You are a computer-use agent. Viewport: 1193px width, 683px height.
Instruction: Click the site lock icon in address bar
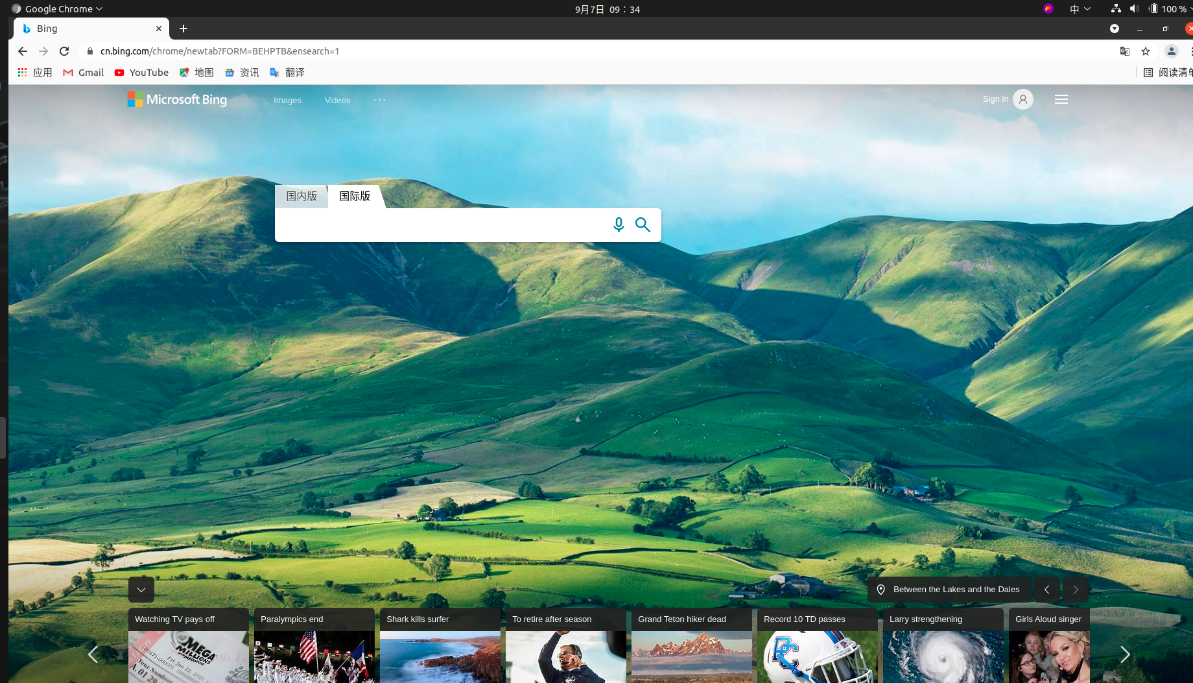click(90, 51)
